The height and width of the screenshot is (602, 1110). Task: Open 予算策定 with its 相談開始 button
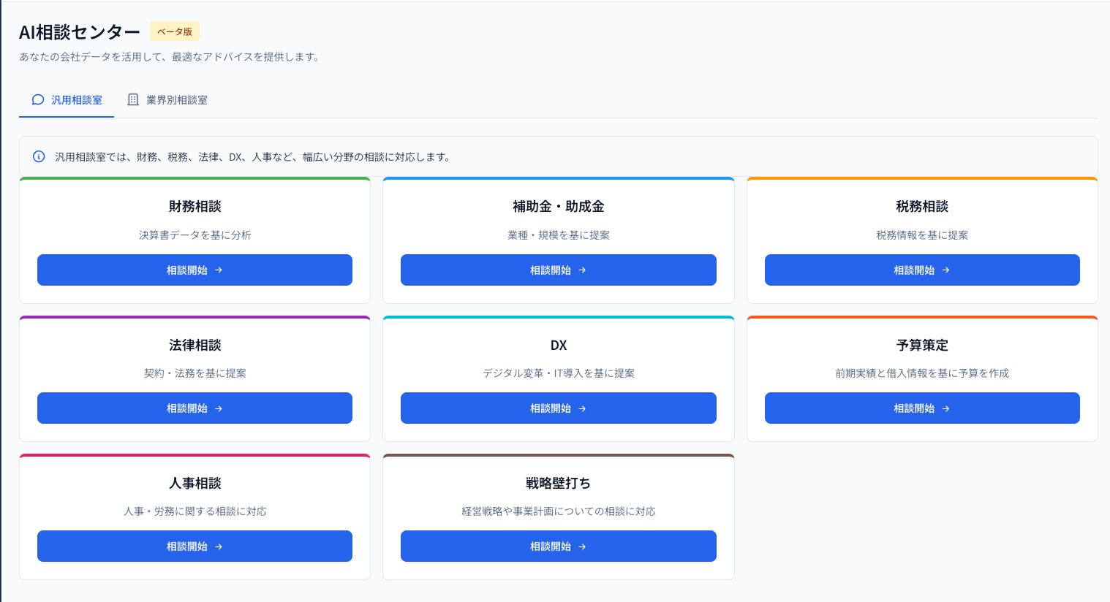coord(922,408)
